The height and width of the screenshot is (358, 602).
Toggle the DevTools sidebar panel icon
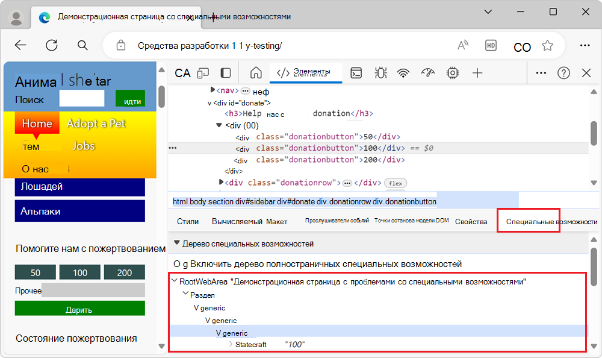pos(226,73)
